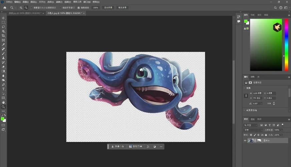The width and height of the screenshot is (291, 167).
Task: Click flip horizontal icon in Properties
Action: (x=269, y=104)
